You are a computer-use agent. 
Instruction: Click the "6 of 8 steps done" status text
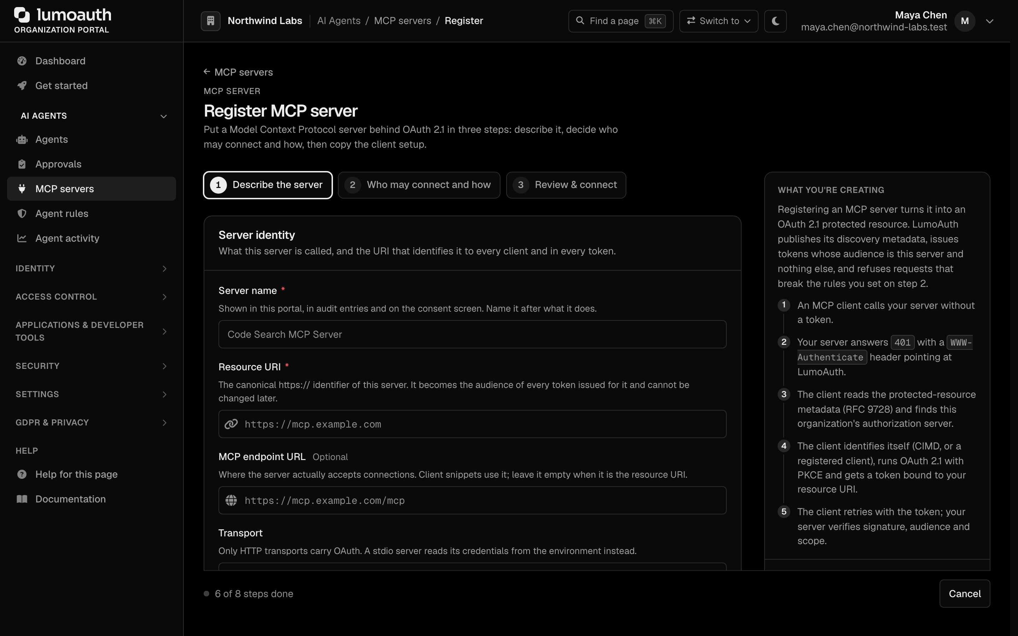[254, 594]
